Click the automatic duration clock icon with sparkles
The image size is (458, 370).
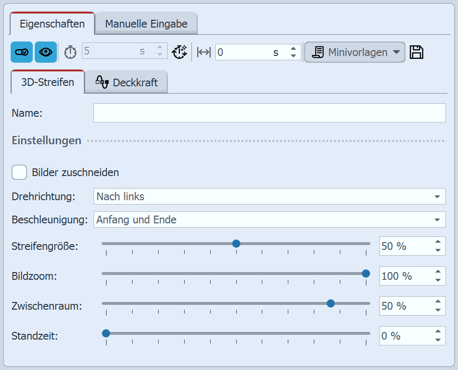point(179,52)
